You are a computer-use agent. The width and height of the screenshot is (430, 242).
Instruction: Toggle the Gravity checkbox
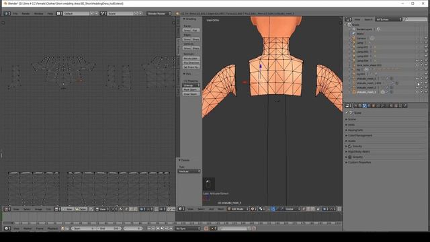pos(350,147)
